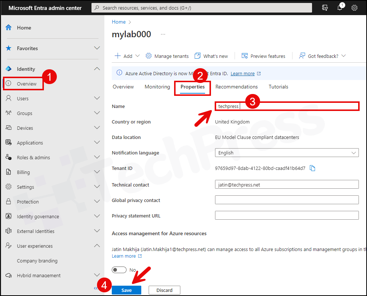Click the Manage tenants gear icon
367x296 pixels.
(148, 56)
